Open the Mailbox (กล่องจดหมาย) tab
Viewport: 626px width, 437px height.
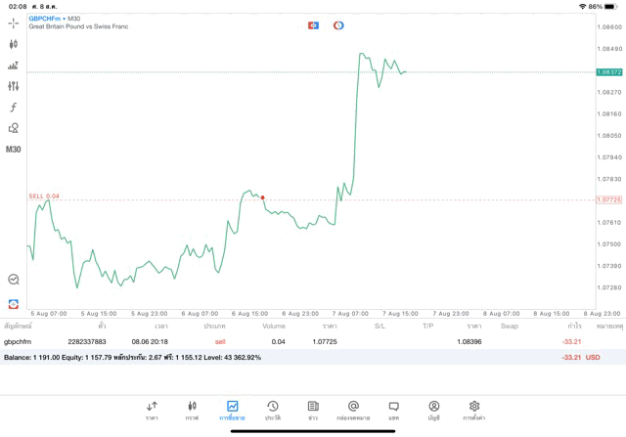[x=353, y=409]
